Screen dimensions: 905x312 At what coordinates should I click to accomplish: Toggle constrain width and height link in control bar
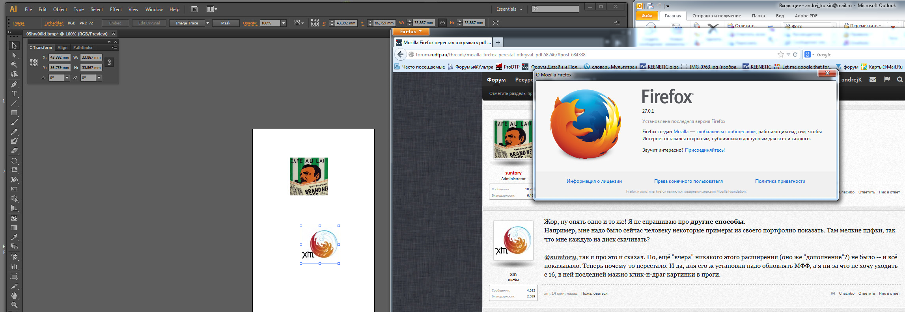pyautogui.click(x=442, y=23)
